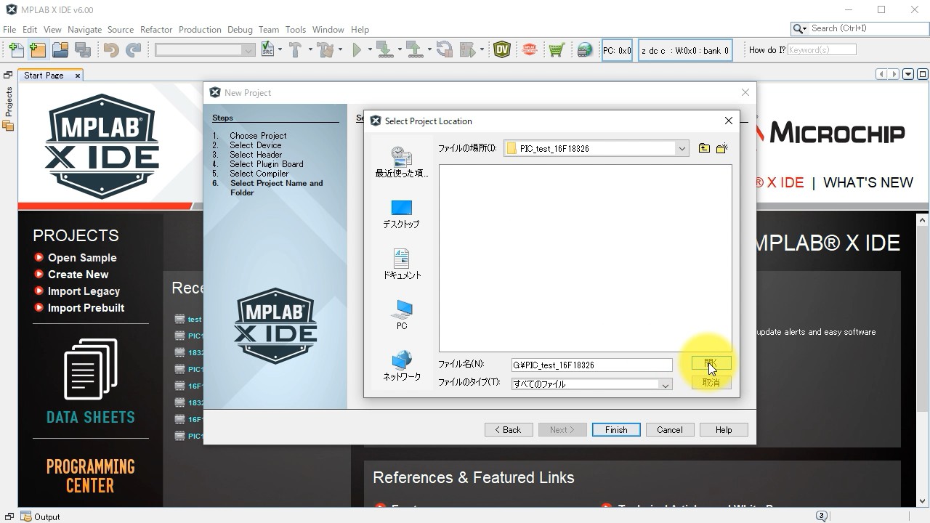Click the shopping cart icon
930x523 pixels.
pos(557,50)
